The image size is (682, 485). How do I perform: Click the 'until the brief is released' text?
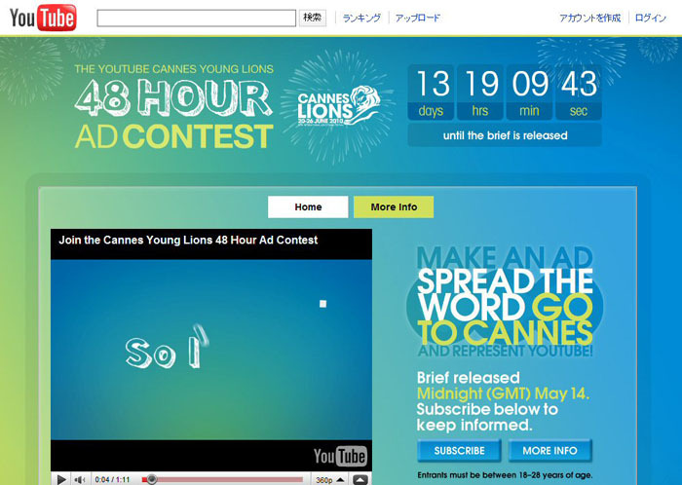click(505, 135)
